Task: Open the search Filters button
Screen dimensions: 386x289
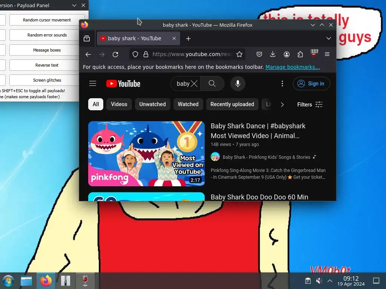Action: coord(310,105)
